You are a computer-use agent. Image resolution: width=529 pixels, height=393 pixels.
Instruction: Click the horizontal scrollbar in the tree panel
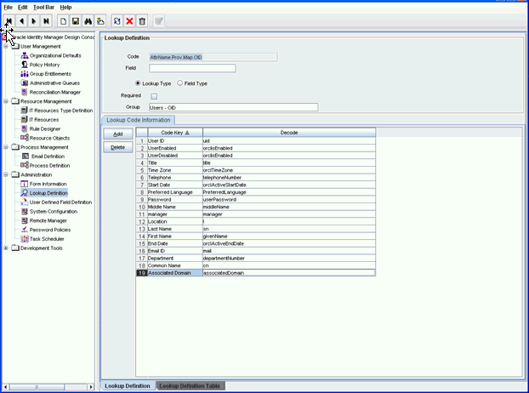37,387
